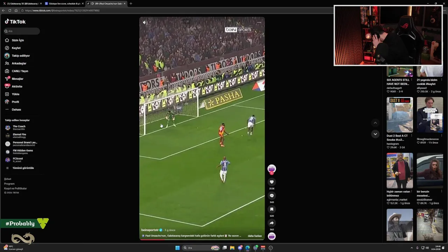Open the Şirket footer link
Viewport: 448px width, 252px height.
point(8,179)
